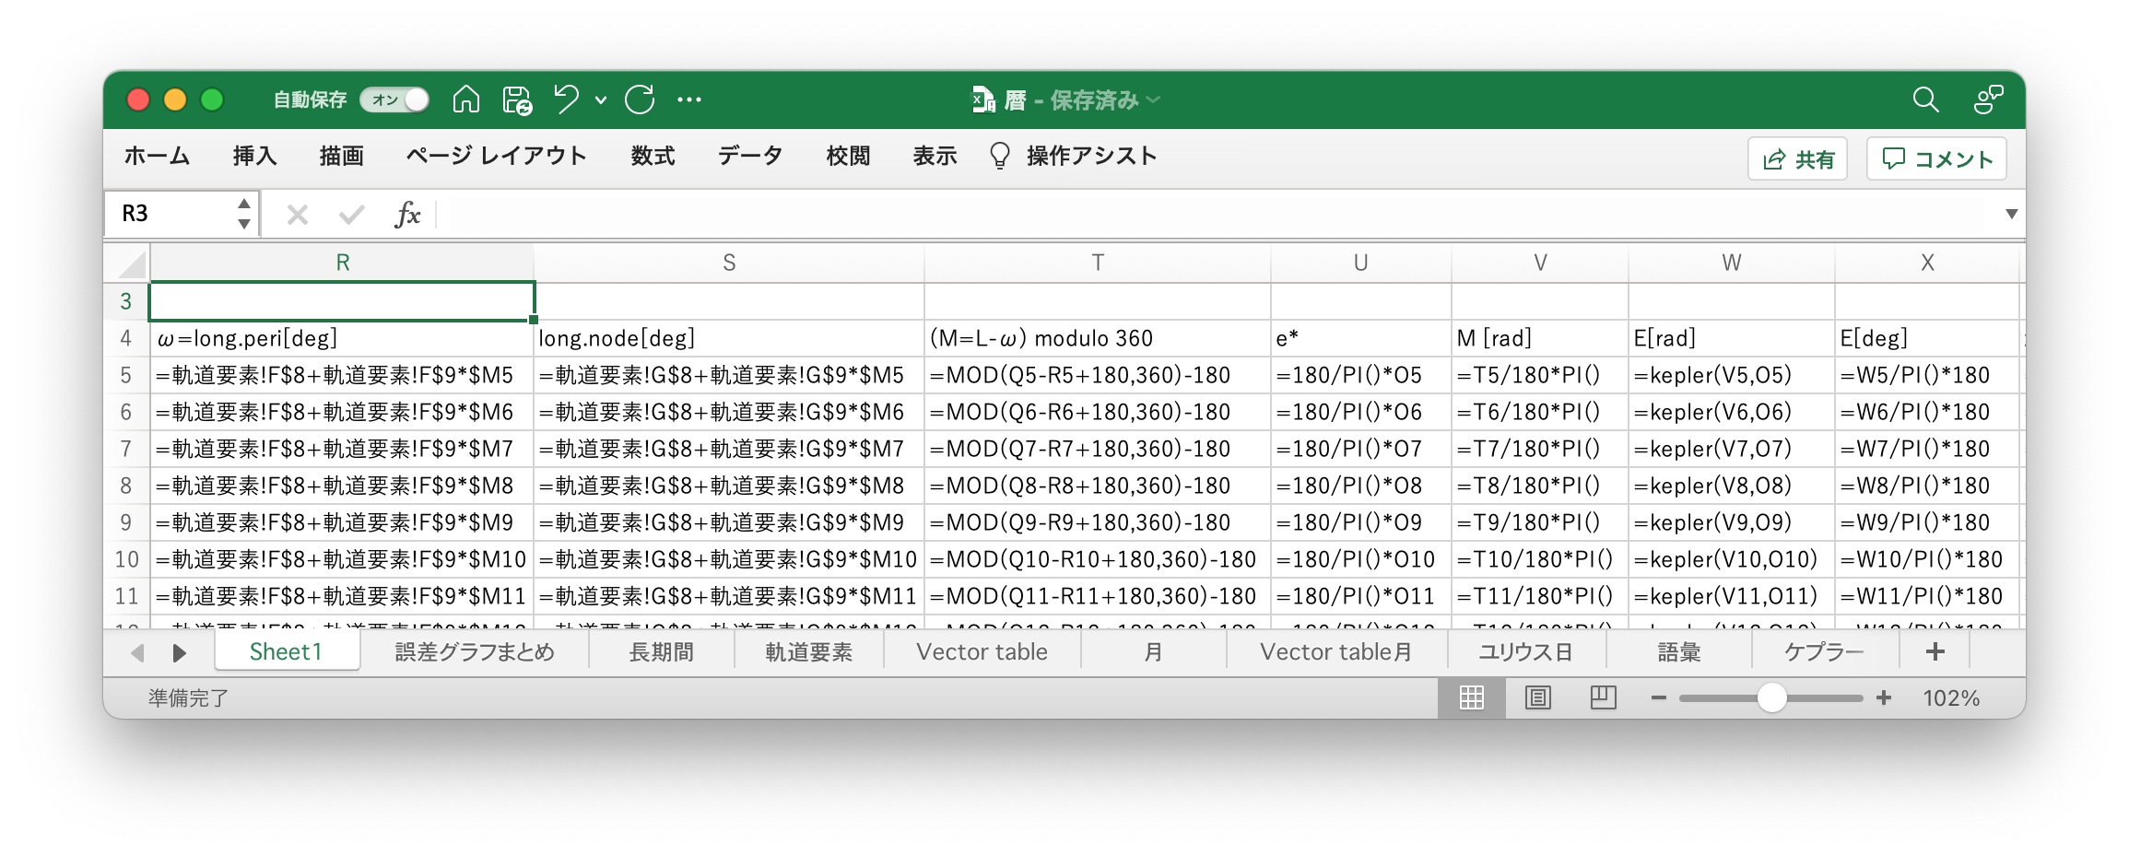Select column header T
This screenshot has height=855, width=2129.
coord(1097,264)
